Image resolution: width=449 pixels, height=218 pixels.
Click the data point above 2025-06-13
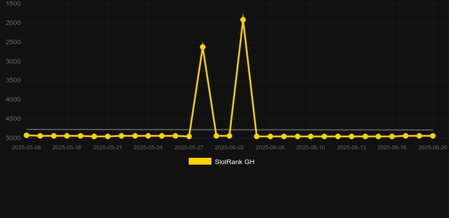point(352,136)
